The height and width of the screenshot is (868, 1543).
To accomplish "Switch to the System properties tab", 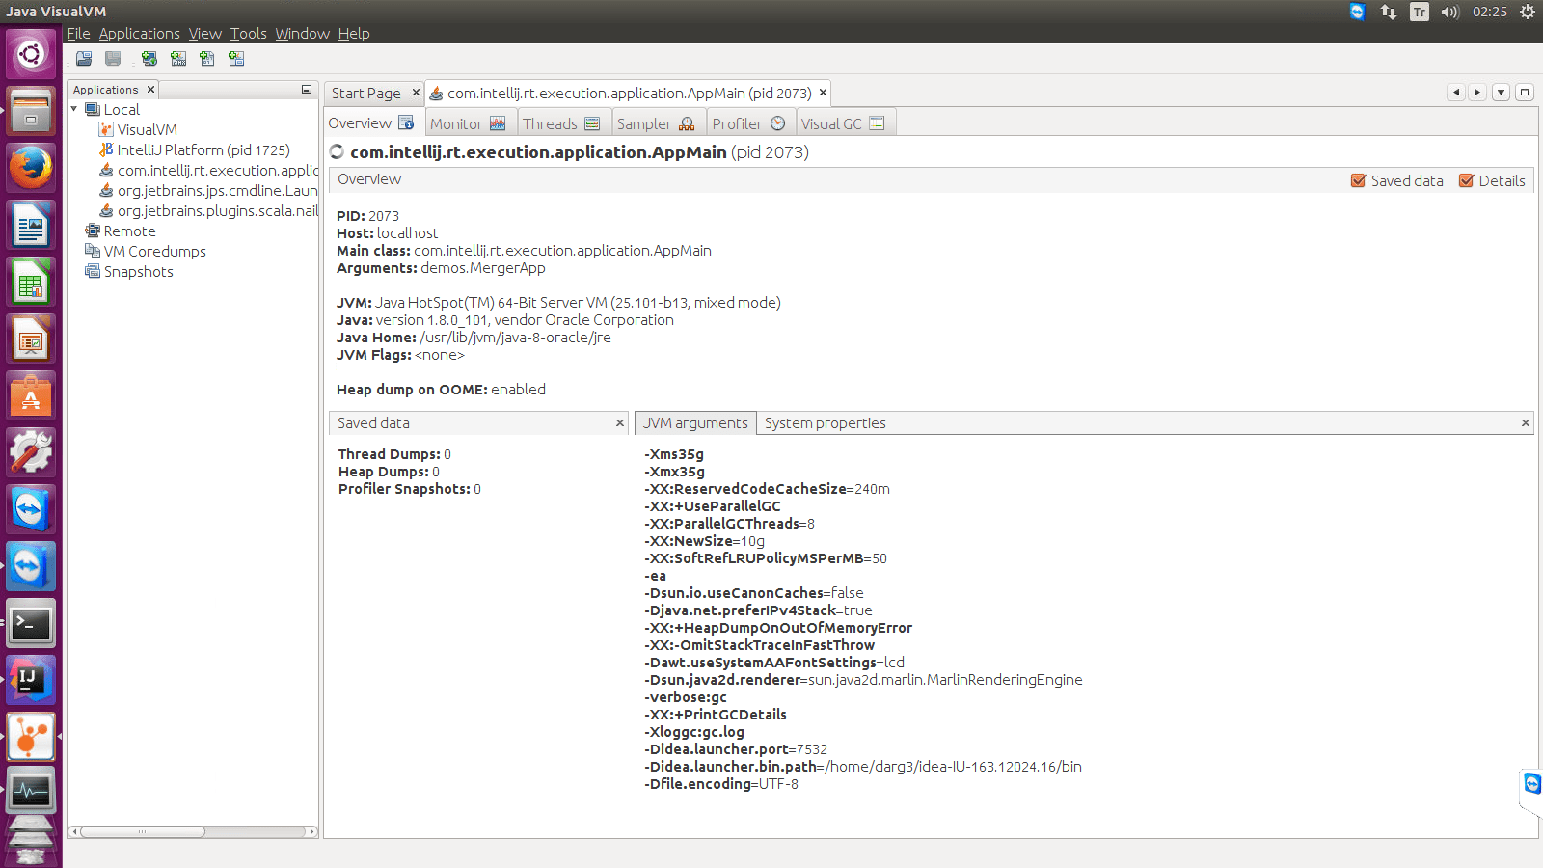I will pyautogui.click(x=825, y=423).
